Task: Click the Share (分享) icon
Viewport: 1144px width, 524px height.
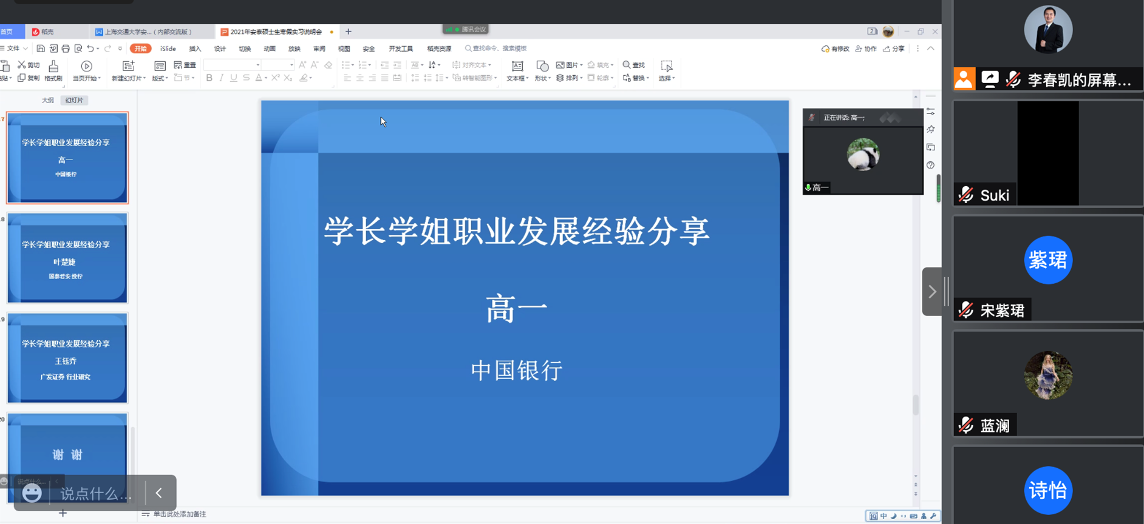Action: (887, 49)
